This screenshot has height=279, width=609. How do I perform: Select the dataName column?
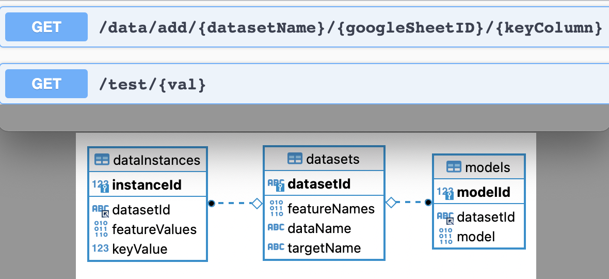tap(319, 228)
